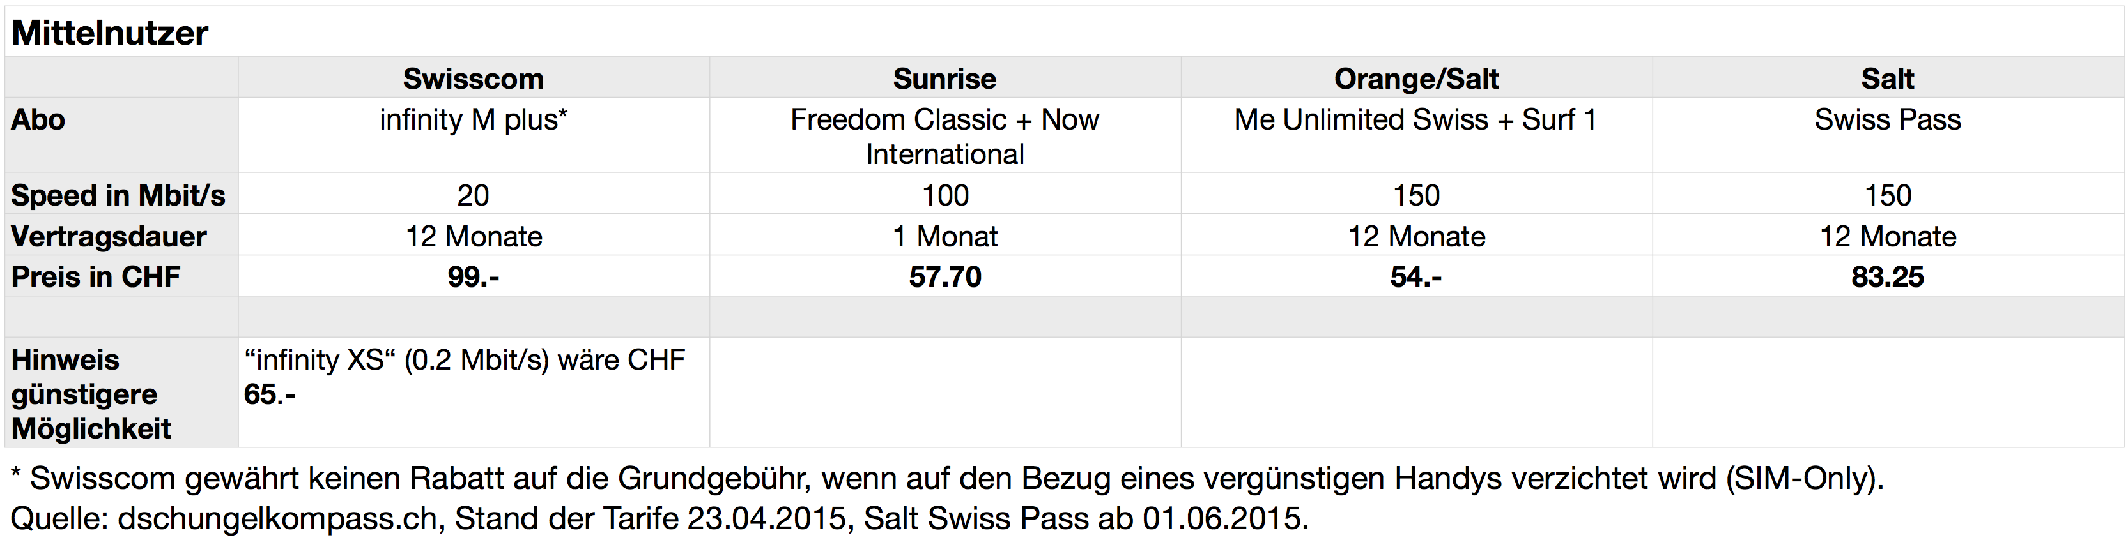This screenshot has width=2128, height=540.
Task: Click the infinity XS hint cell
Action: coord(465,377)
